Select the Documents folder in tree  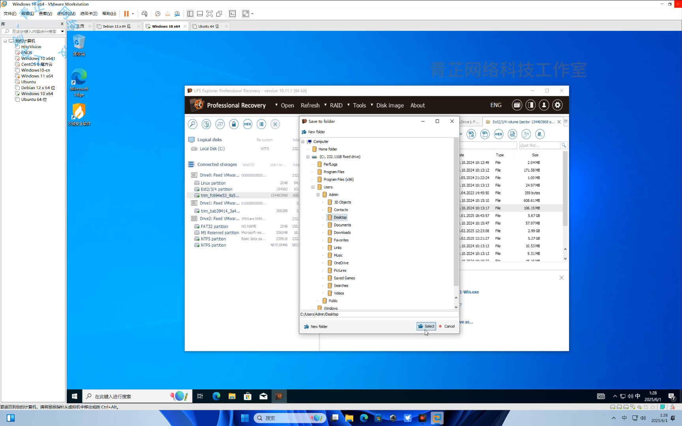[342, 225]
